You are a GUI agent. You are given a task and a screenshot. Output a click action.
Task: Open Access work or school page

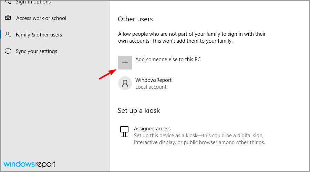click(x=41, y=18)
